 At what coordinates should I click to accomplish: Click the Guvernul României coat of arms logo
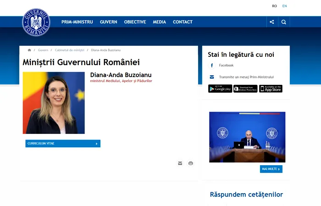pyautogui.click(x=36, y=22)
